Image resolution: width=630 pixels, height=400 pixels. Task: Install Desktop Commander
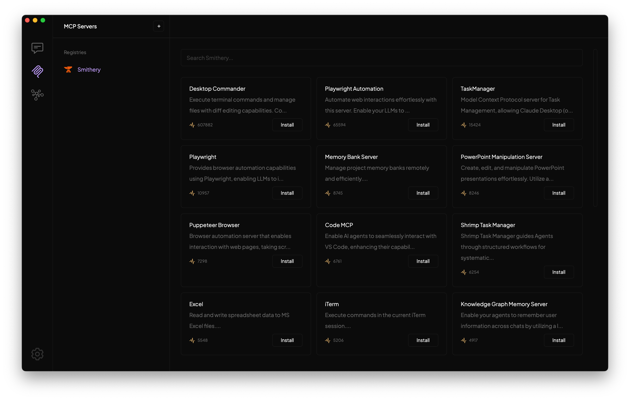[287, 125]
